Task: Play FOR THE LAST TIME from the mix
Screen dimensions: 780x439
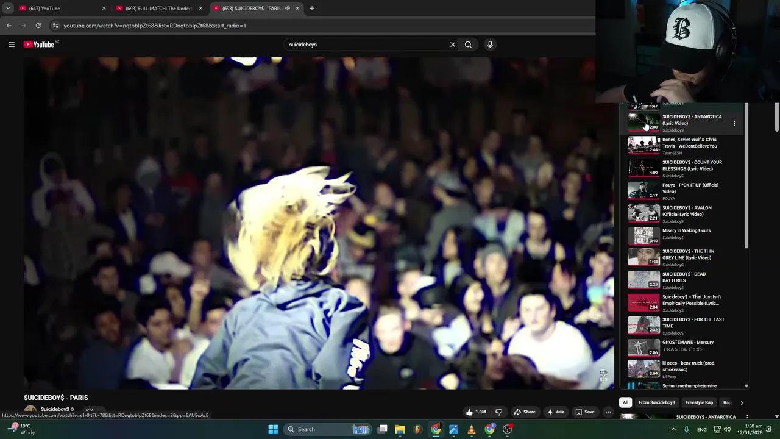Action: 681,326
